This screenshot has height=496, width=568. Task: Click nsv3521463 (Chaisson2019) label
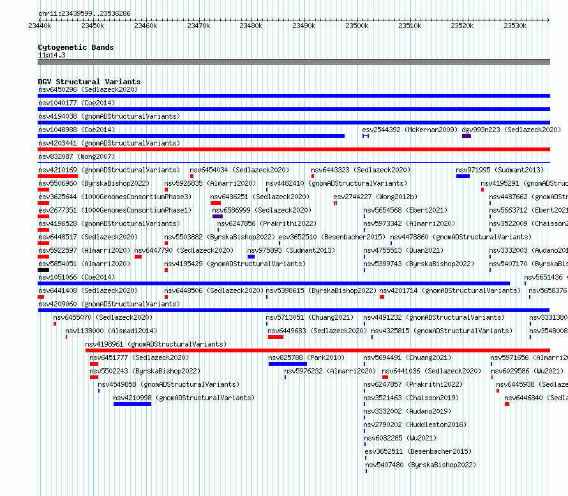coord(411,398)
